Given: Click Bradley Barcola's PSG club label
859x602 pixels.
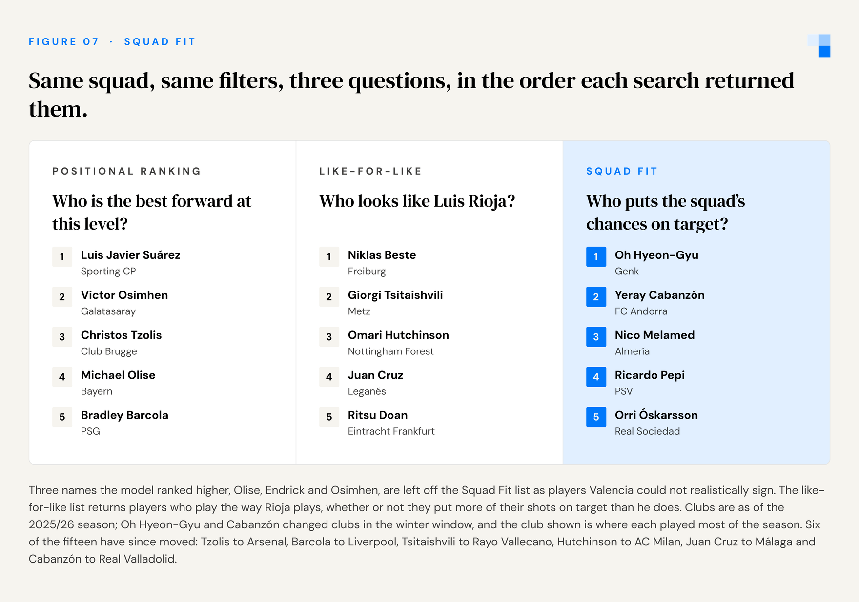Looking at the screenshot, I should click(90, 431).
